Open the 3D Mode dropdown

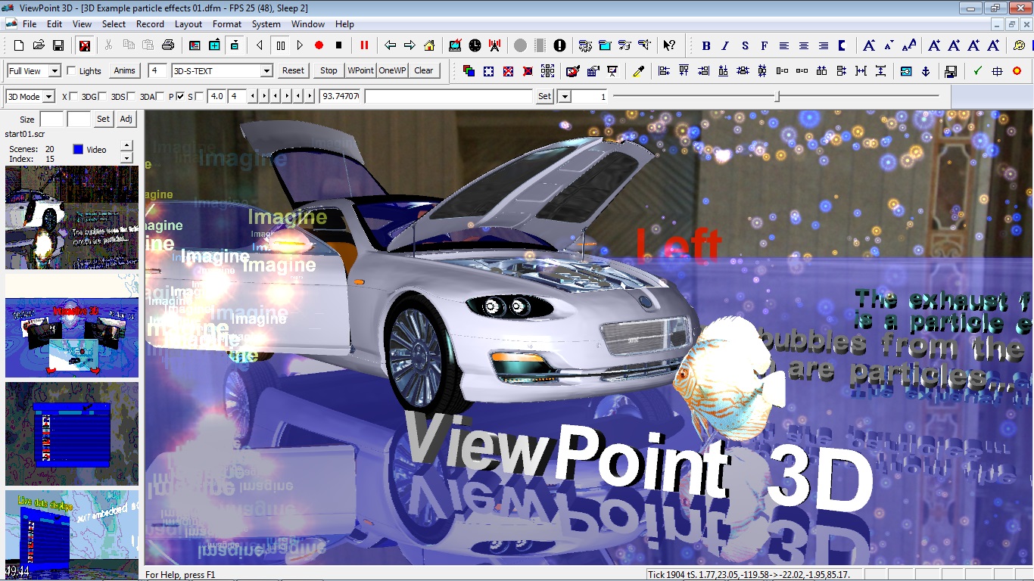point(48,96)
